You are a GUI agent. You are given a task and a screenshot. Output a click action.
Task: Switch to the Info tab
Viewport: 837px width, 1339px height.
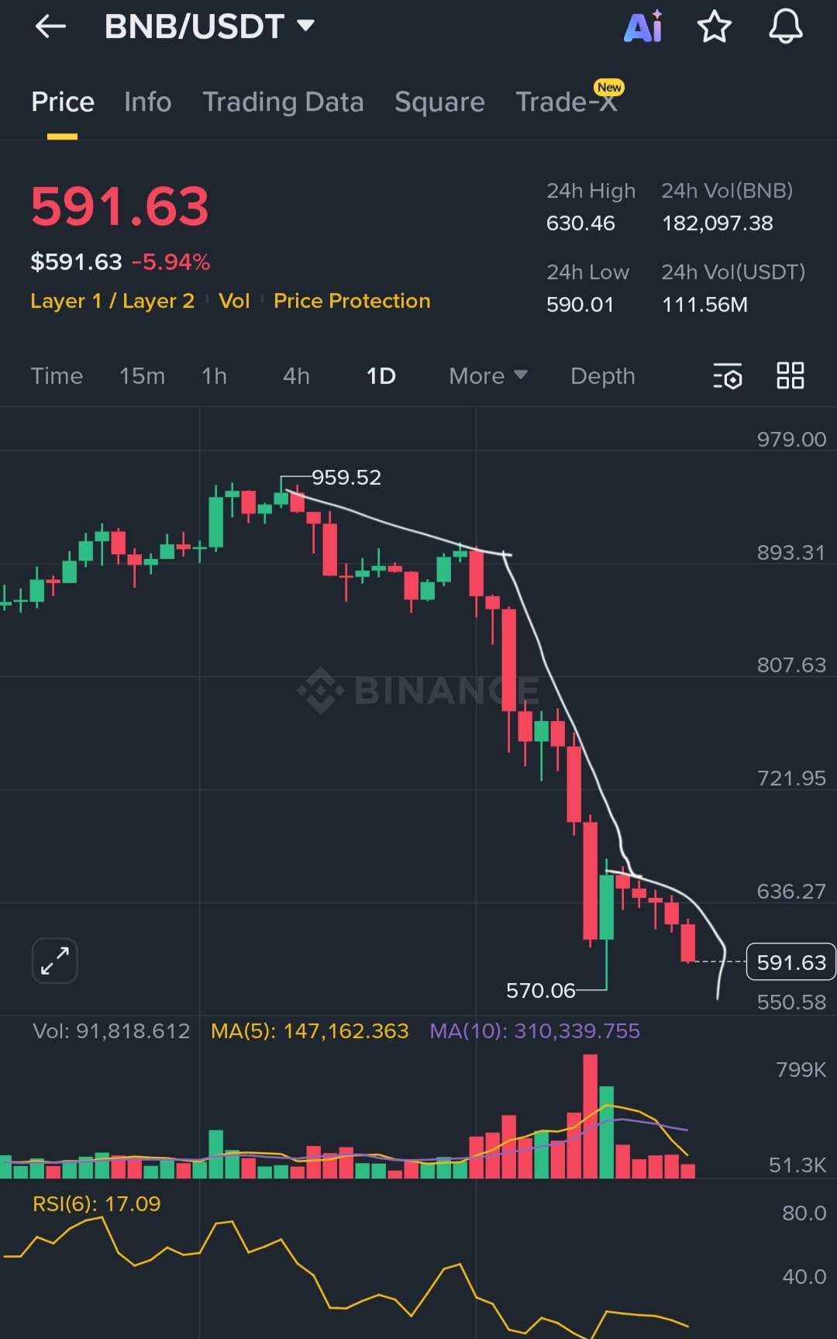coord(147,102)
